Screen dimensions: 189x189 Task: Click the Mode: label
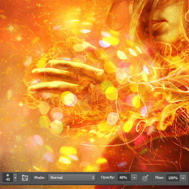tap(39, 177)
